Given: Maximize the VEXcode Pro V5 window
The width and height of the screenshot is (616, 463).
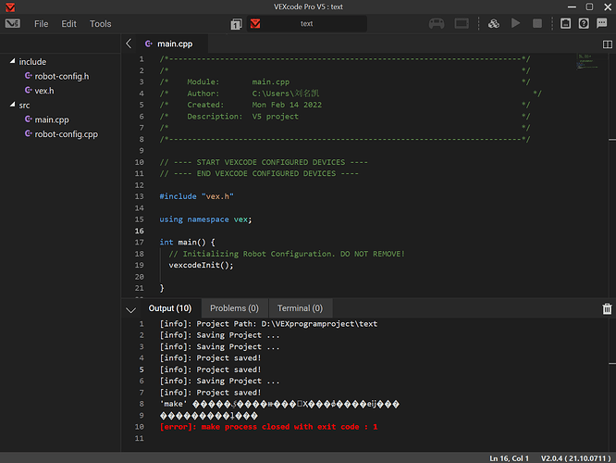Looking at the screenshot, I should [589, 6].
